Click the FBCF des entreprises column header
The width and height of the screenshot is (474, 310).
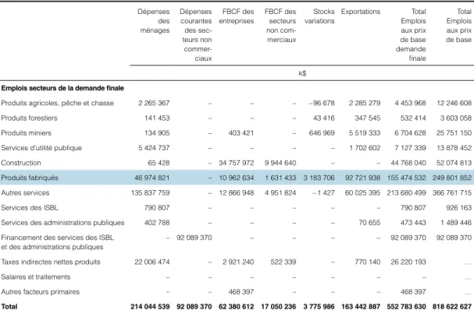click(237, 16)
